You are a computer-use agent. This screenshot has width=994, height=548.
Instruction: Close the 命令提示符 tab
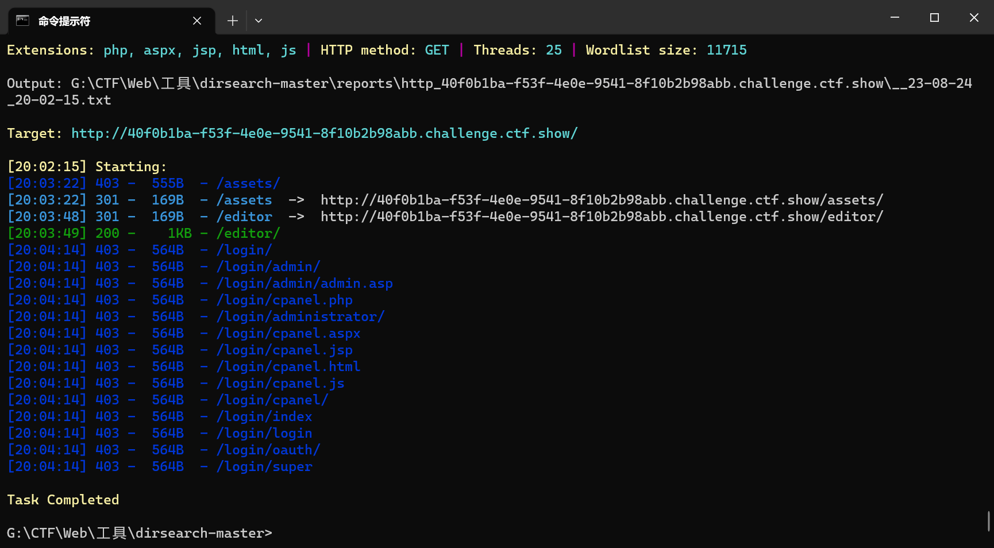pyautogui.click(x=197, y=21)
